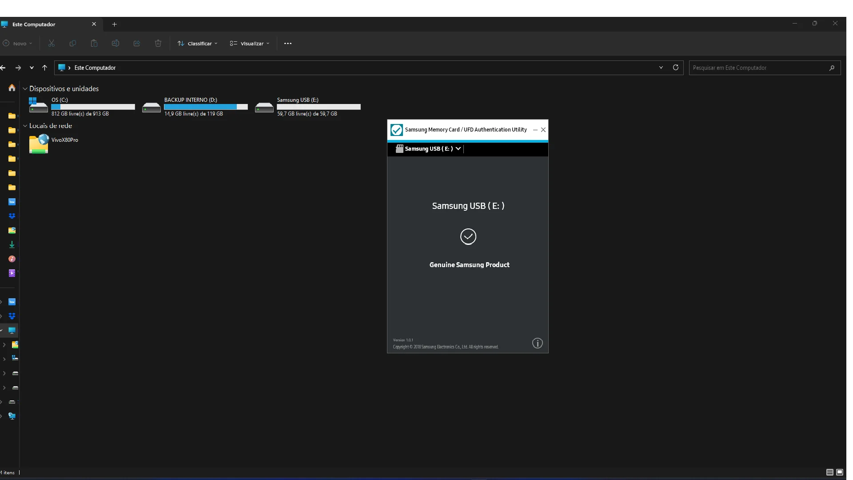Open the three-dots more options menu
This screenshot has width=853, height=480.
288,44
